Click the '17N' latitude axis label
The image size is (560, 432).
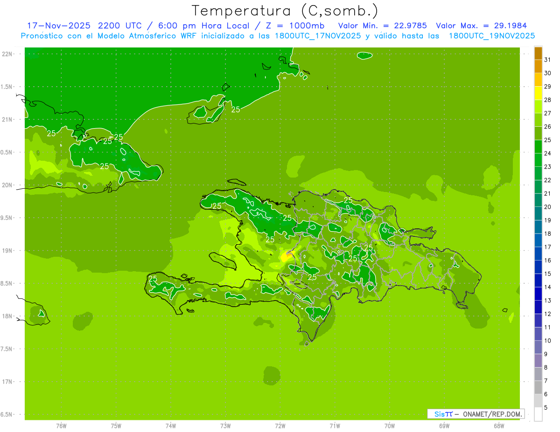coord(8,382)
